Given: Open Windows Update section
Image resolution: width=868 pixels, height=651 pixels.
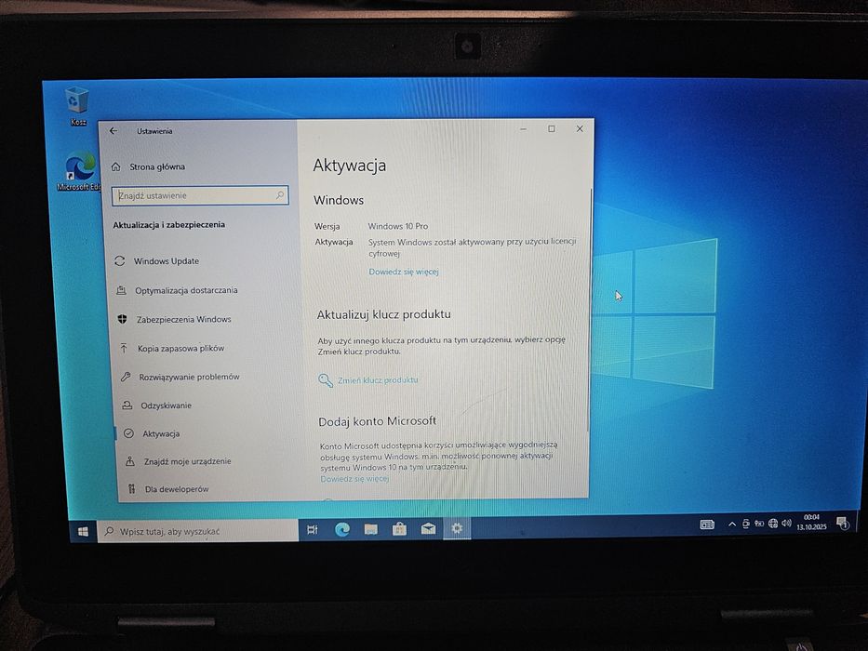Looking at the screenshot, I should [156, 260].
